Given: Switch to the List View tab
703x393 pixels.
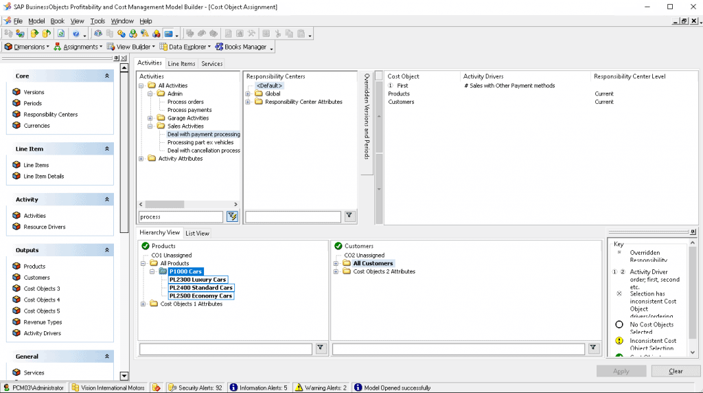Looking at the screenshot, I should 197,234.
